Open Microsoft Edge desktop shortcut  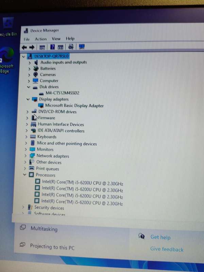(x=6, y=60)
